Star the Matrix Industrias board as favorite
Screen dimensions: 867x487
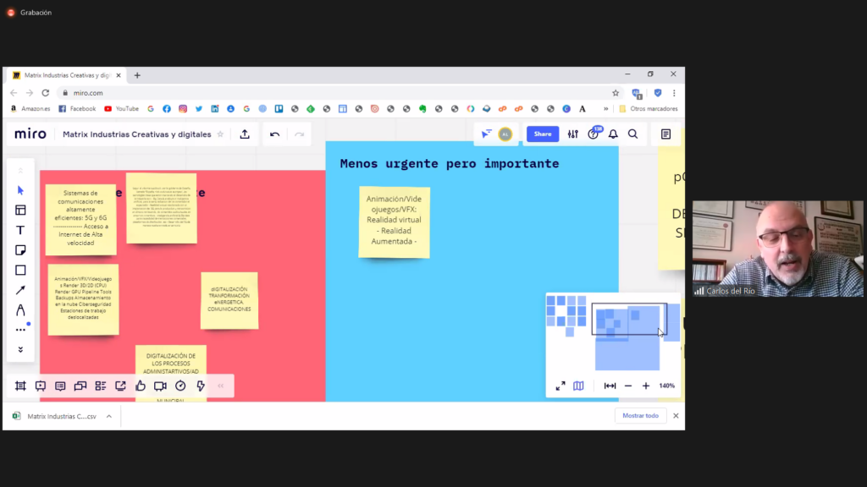(x=221, y=134)
